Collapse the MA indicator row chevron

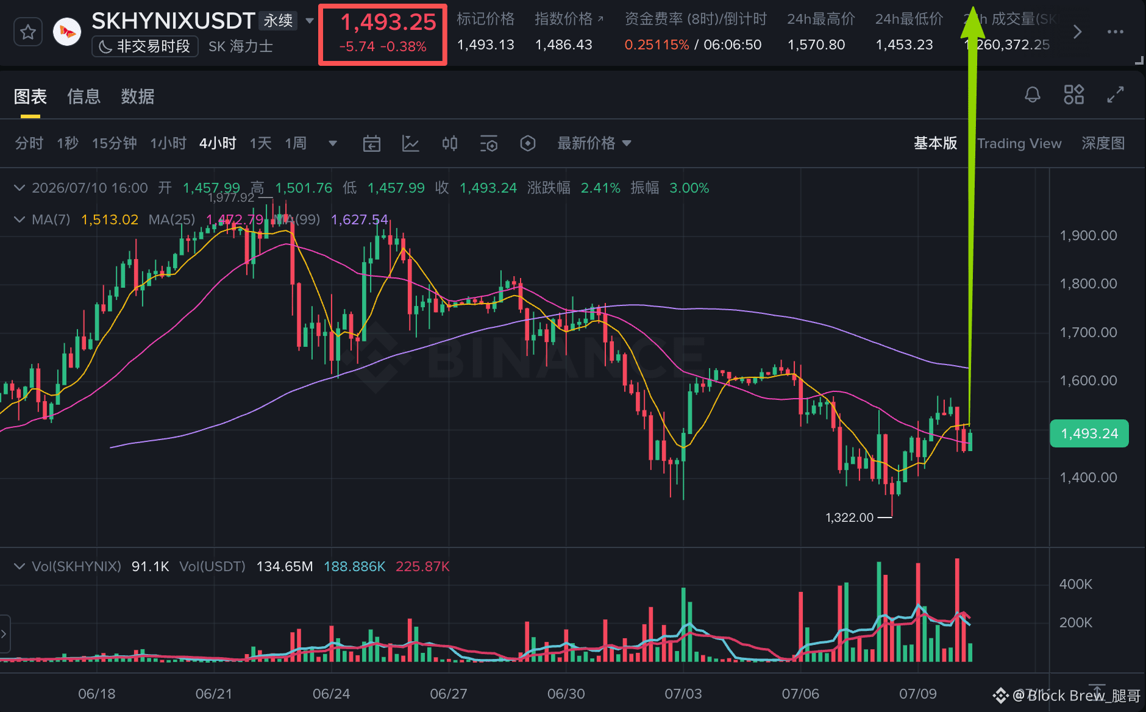[x=20, y=219]
